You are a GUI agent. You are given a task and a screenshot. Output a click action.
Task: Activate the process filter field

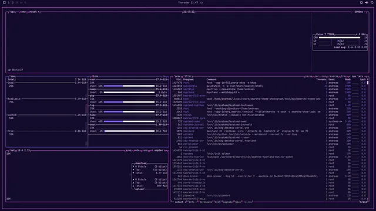click(x=187, y=76)
